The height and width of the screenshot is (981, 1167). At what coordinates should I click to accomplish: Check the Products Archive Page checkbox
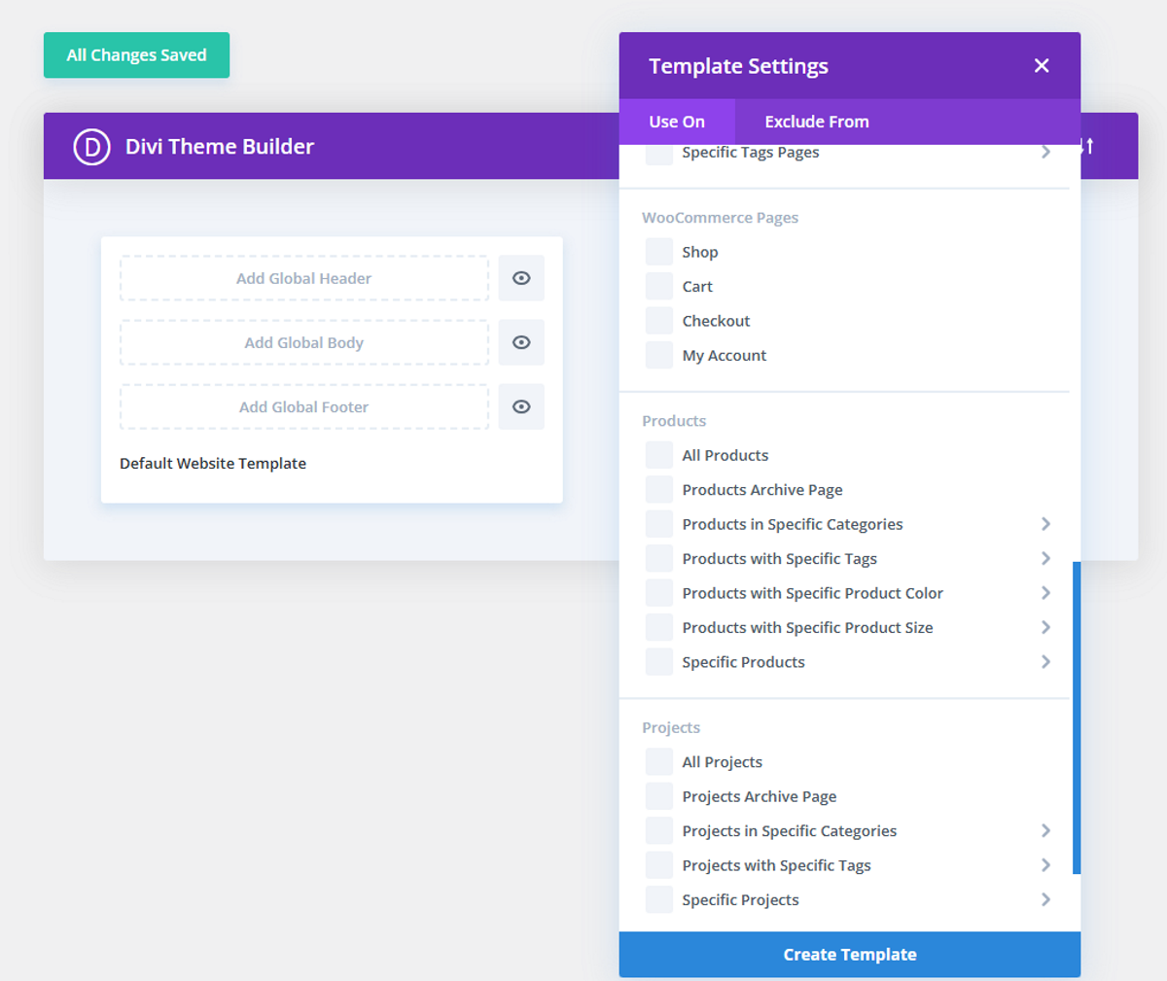(x=659, y=489)
